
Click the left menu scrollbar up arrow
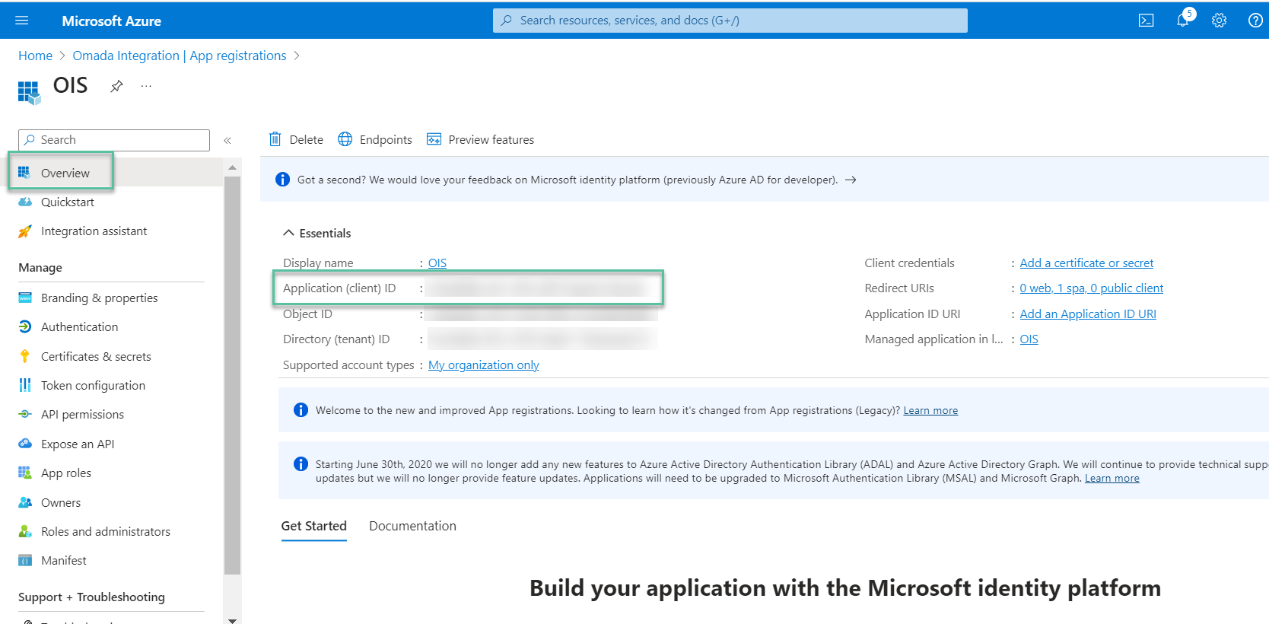tap(232, 167)
